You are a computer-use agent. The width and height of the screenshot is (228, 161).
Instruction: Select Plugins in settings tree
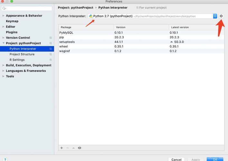point(12,32)
